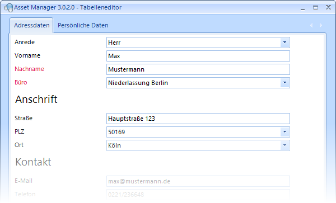
Task: Minimize the Tabelleneditor window
Action: click(x=302, y=8)
